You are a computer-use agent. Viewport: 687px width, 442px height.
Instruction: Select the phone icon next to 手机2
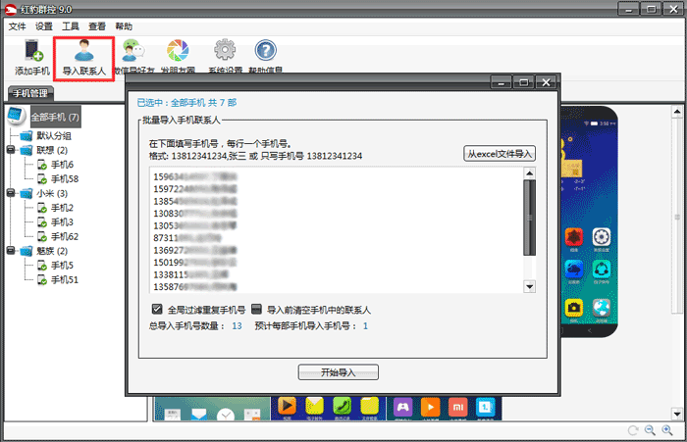pyautogui.click(x=42, y=208)
